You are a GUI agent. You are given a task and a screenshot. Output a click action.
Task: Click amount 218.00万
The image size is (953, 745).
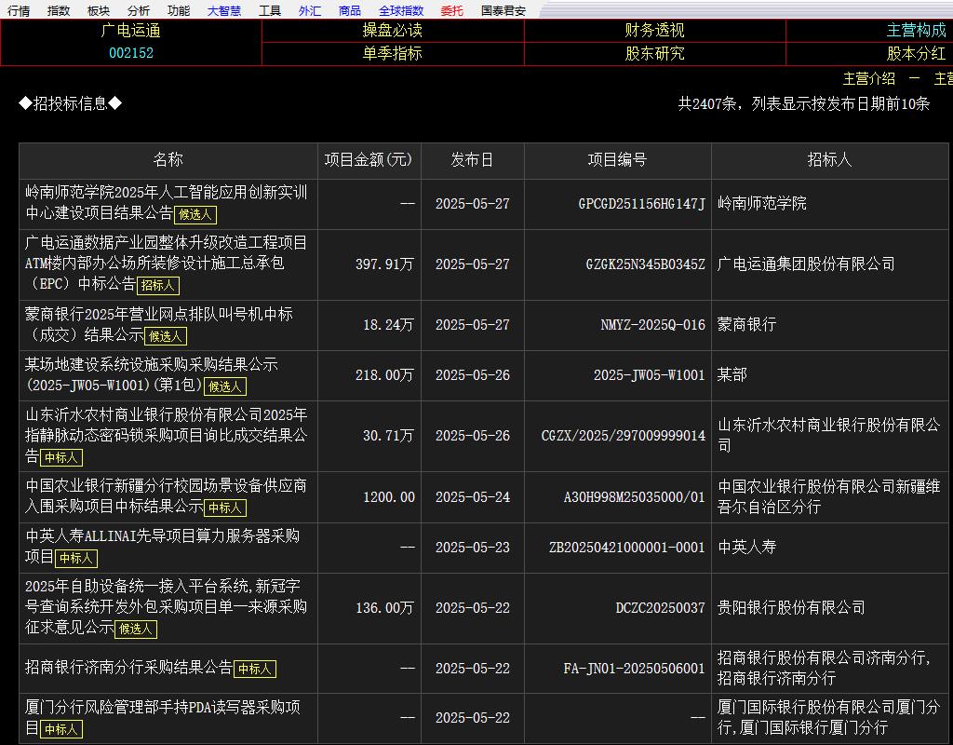point(384,375)
